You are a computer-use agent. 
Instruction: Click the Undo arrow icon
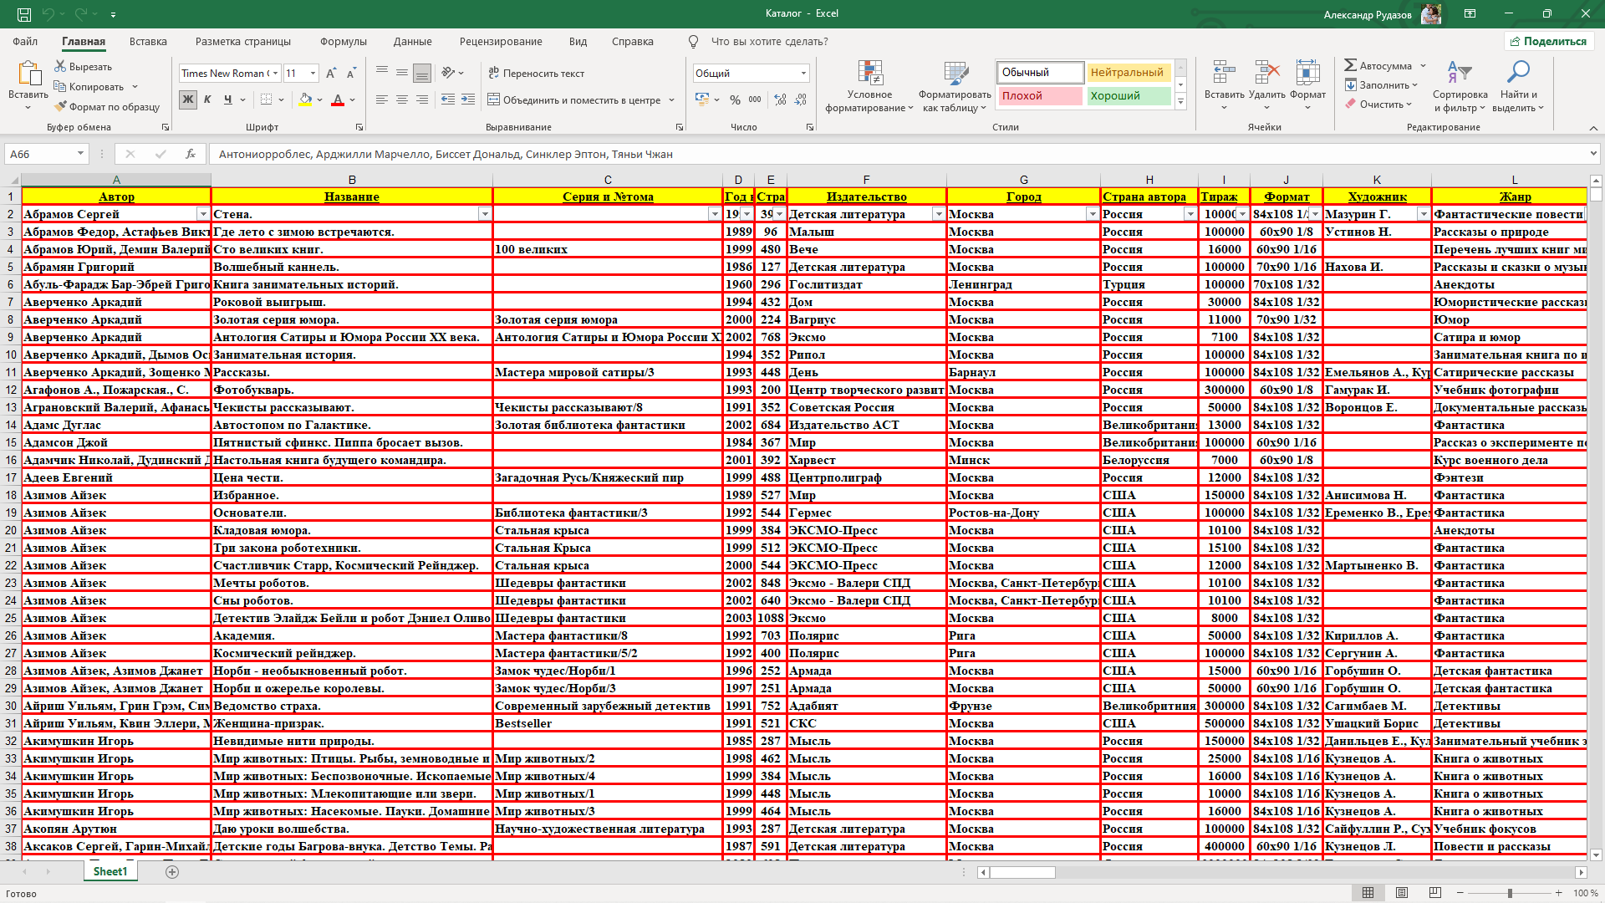click(x=48, y=14)
